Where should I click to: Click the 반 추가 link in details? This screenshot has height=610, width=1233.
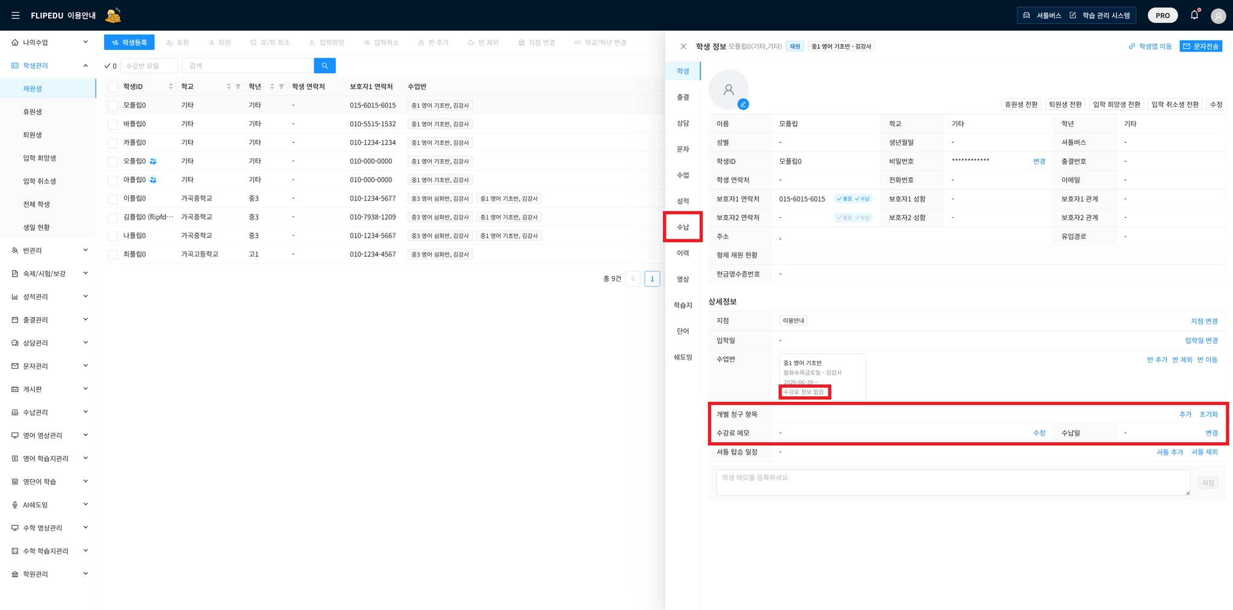(1157, 360)
